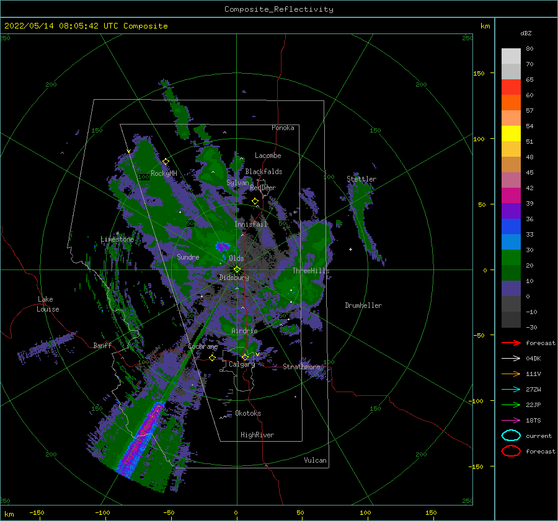Viewport: 558px width, 521px height.
Task: Click the Sundre city label
Action: tap(188, 256)
